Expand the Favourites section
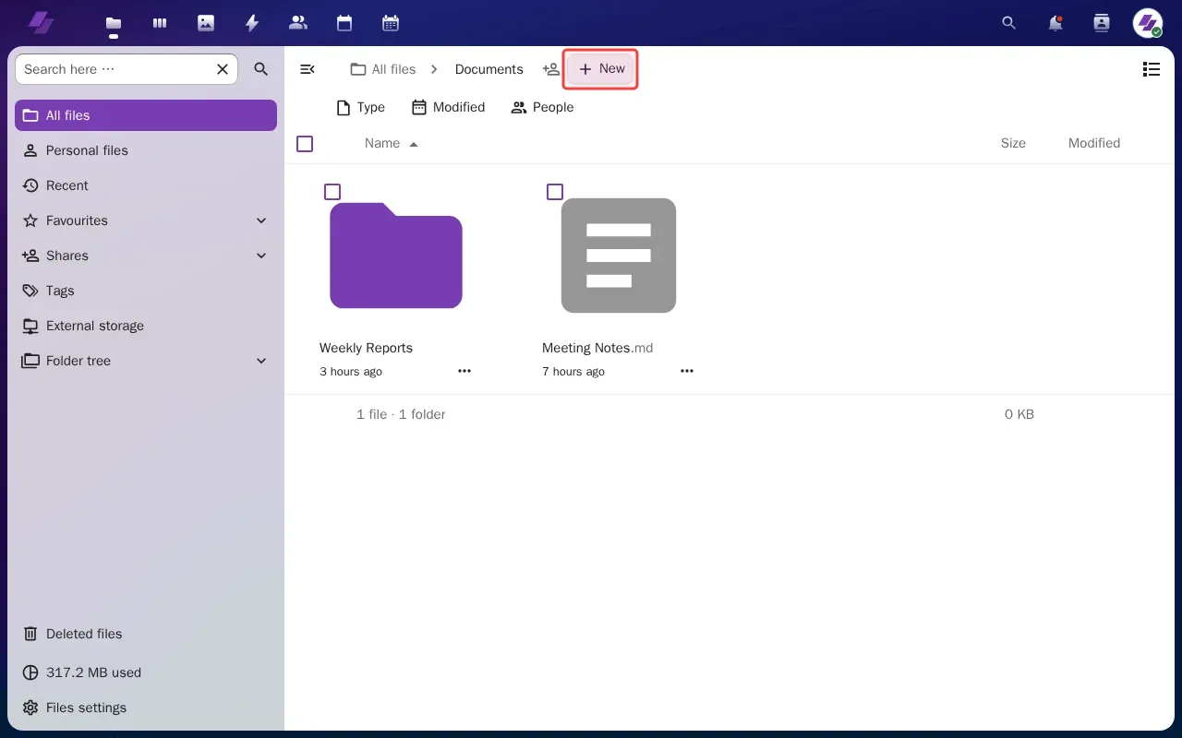This screenshot has width=1182, height=738. tap(260, 220)
